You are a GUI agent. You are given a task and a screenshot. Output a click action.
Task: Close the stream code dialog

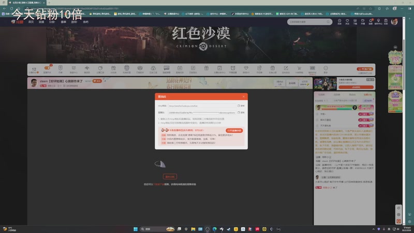[x=243, y=97]
